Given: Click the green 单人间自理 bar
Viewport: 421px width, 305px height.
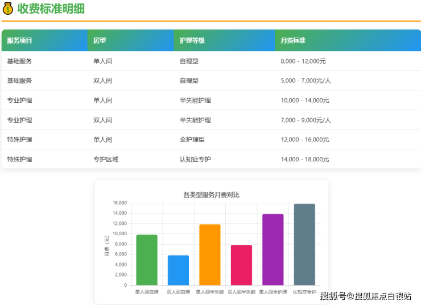Looking at the screenshot, I should [147, 260].
